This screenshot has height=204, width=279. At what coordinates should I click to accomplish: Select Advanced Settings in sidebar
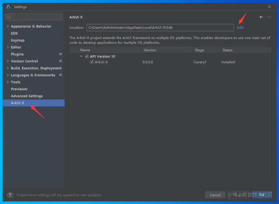pos(27,96)
